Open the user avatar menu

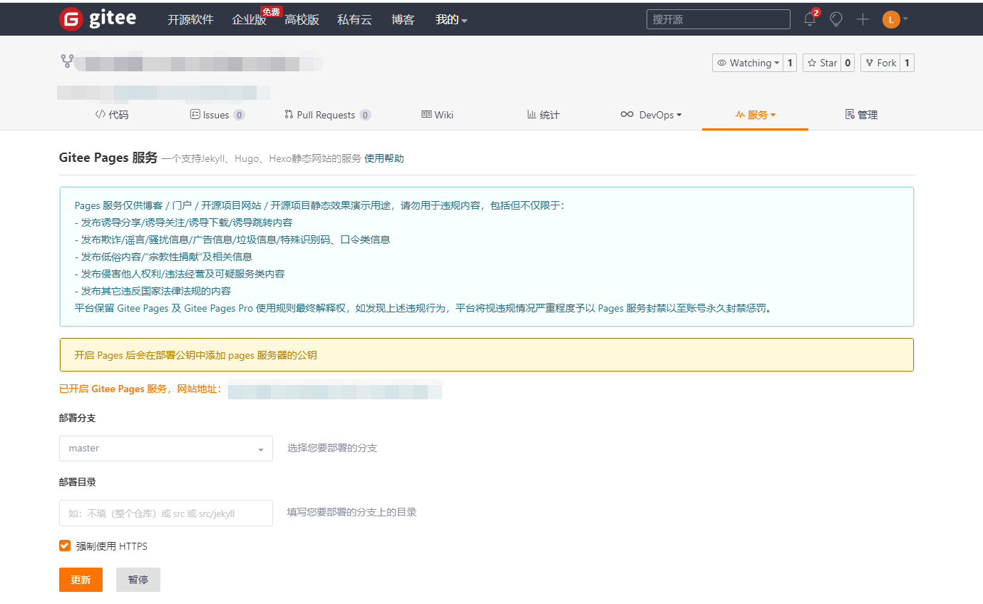point(891,19)
